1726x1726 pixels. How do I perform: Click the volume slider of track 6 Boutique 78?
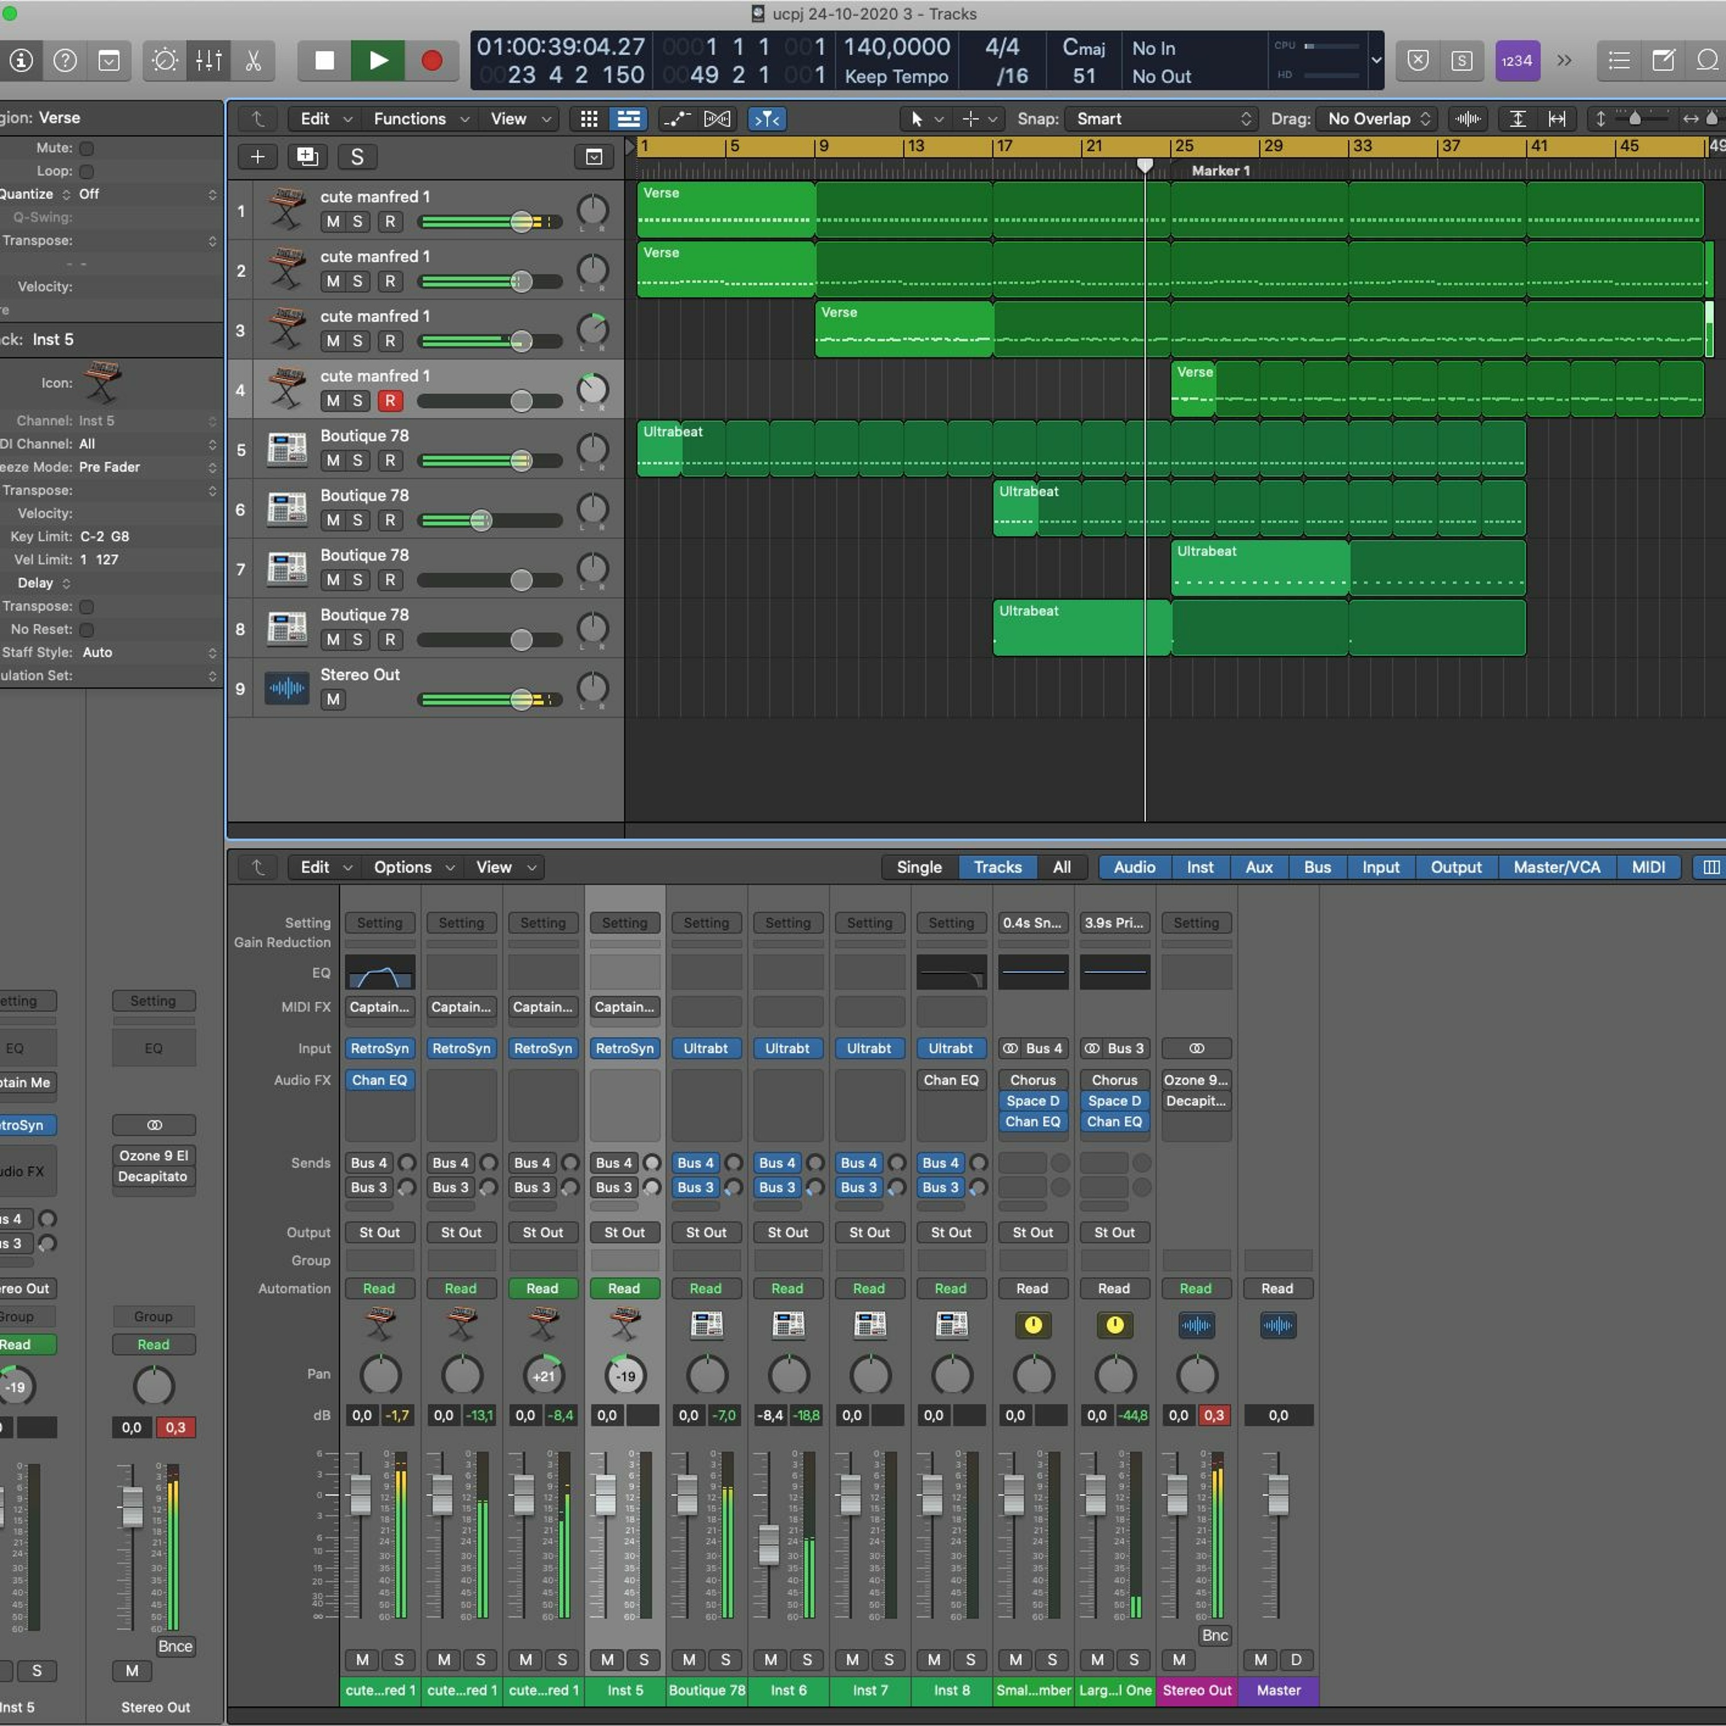coord(490,521)
